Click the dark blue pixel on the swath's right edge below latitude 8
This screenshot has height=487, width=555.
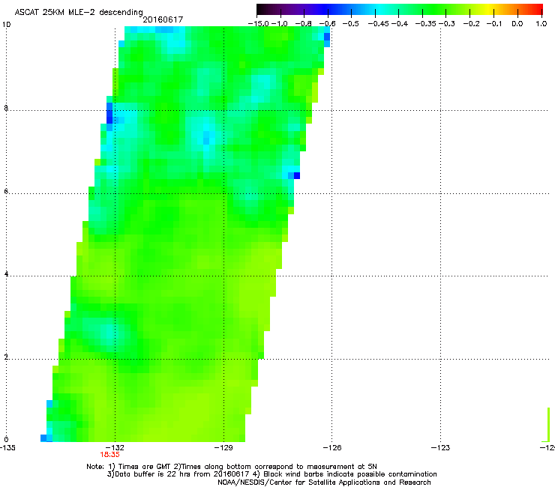(297, 175)
